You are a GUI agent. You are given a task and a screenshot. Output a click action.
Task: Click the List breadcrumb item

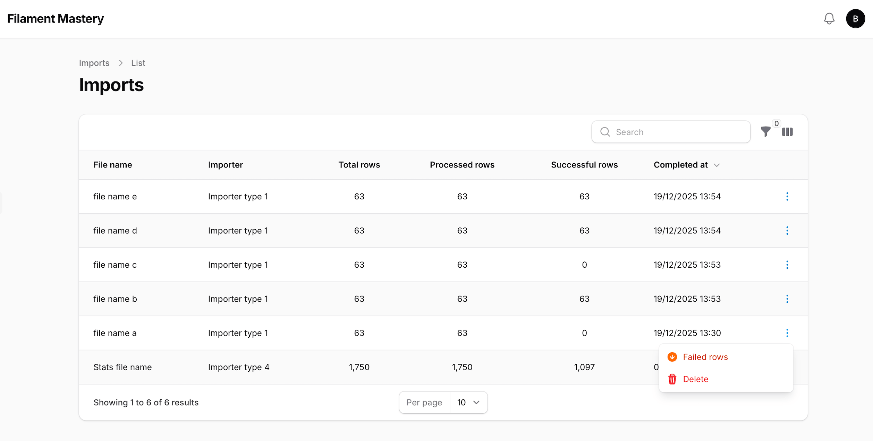click(138, 63)
